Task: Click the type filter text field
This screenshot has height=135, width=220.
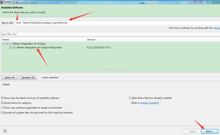Action: click(110, 34)
